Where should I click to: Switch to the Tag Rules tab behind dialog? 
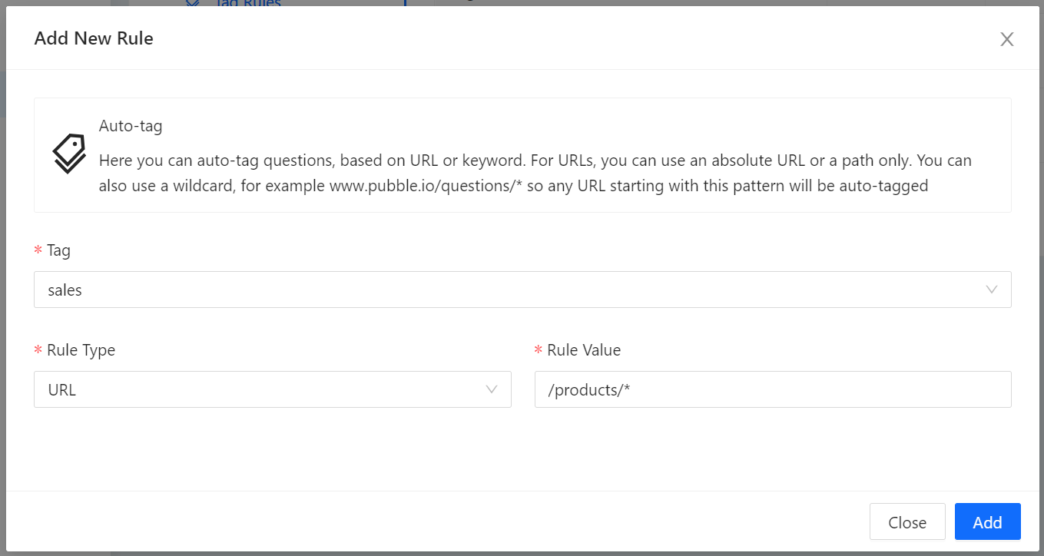[x=246, y=3]
